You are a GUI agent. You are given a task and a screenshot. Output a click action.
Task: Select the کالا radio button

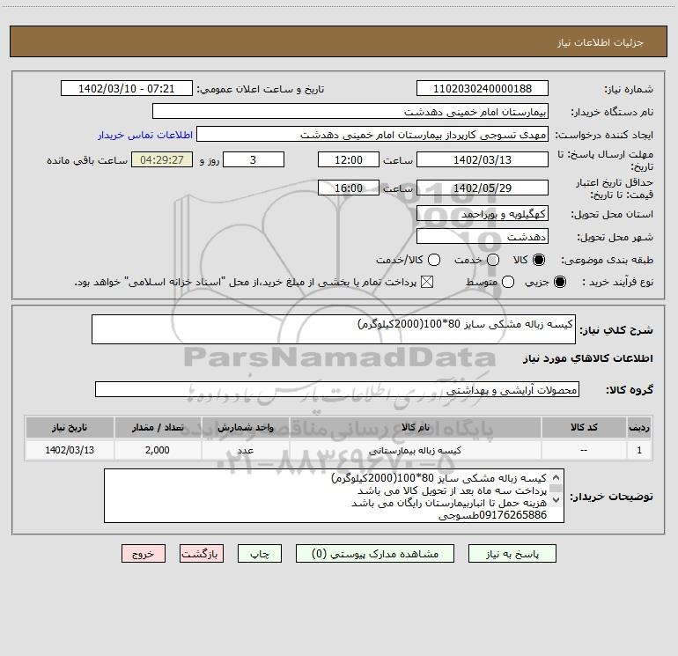click(x=539, y=260)
